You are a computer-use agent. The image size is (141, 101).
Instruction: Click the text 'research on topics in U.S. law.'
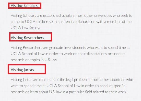34,60
